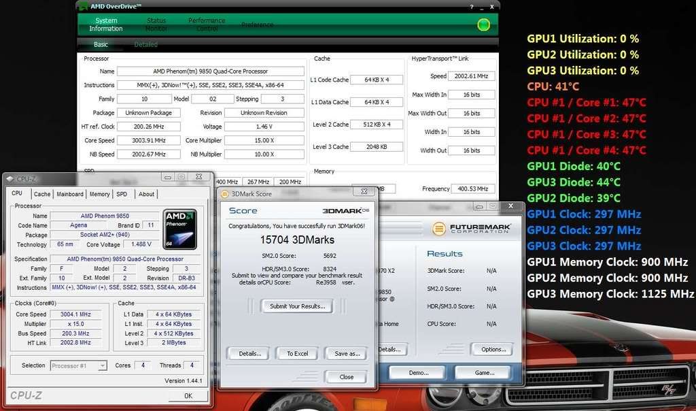Open the Cache tab in CPU-Z
This screenshot has width=696, height=411.
42,194
